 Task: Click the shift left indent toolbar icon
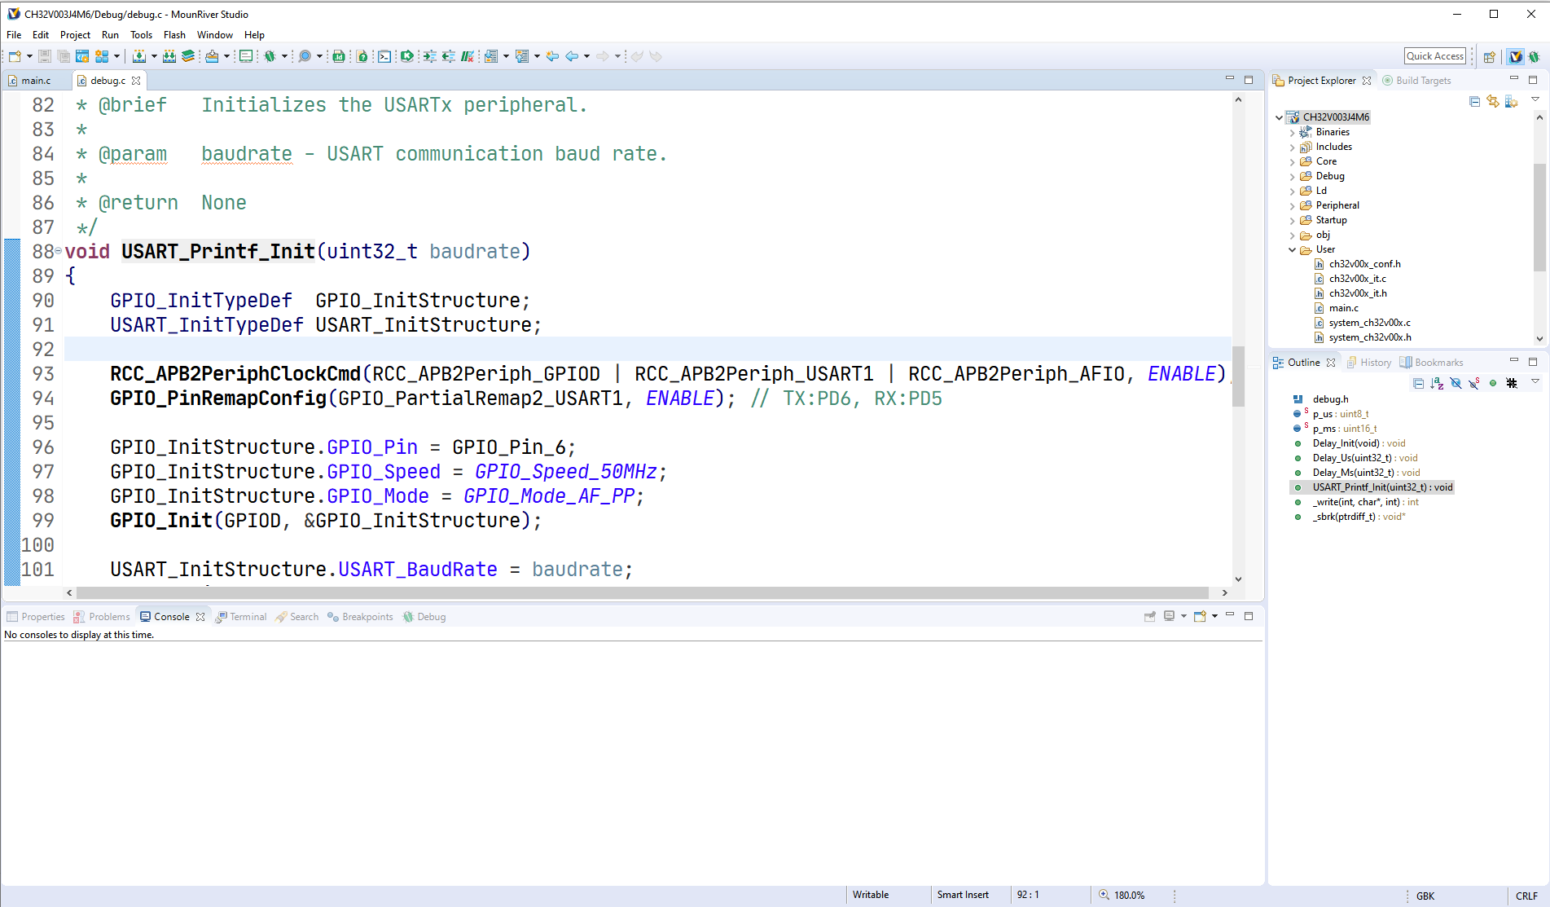click(x=448, y=56)
